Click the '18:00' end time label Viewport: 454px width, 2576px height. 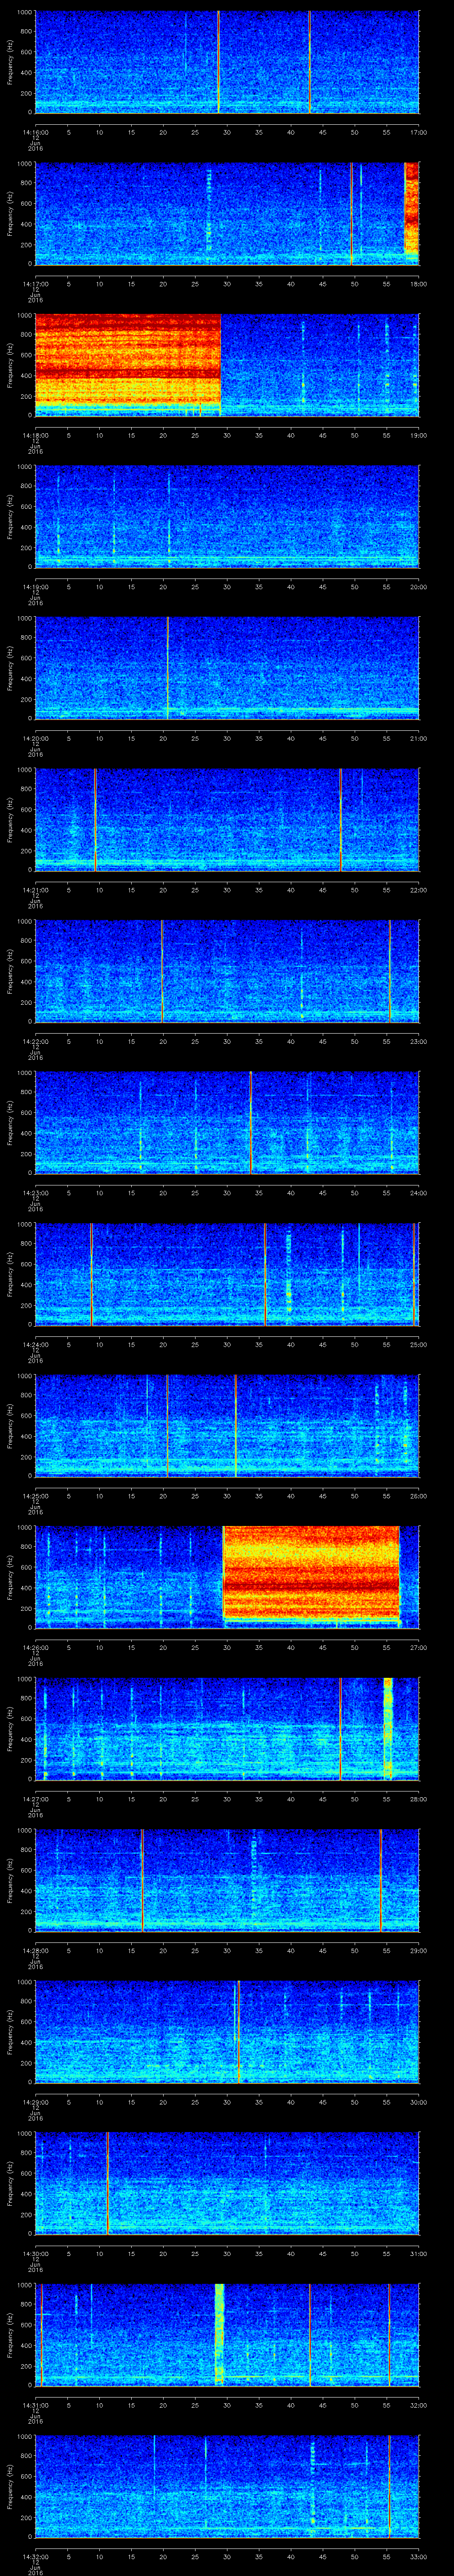pyautogui.click(x=419, y=284)
